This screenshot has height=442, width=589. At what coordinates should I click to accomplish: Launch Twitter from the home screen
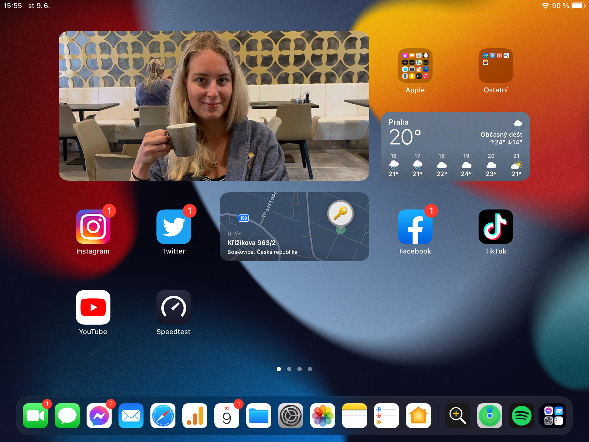point(173,227)
